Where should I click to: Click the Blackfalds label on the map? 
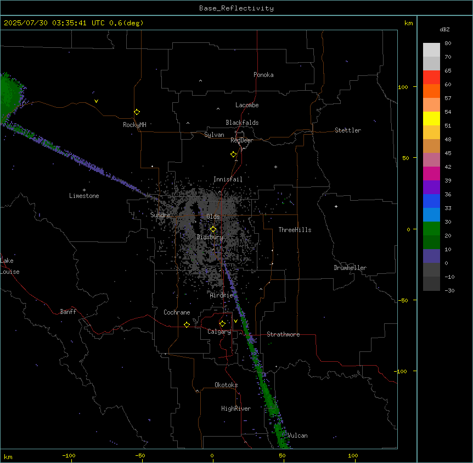[242, 123]
